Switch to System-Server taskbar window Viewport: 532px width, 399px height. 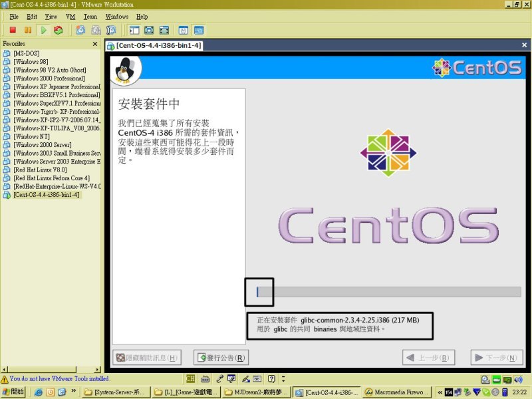pyautogui.click(x=115, y=392)
